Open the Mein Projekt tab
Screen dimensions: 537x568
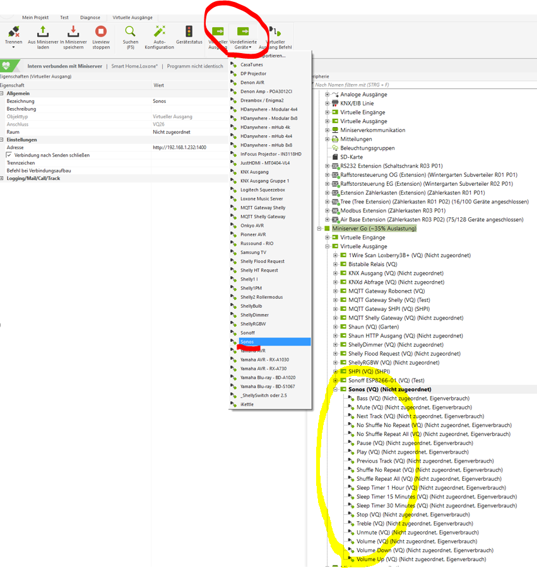pyautogui.click(x=35, y=18)
